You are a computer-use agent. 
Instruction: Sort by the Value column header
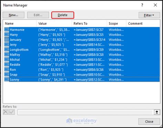coord(54,23)
